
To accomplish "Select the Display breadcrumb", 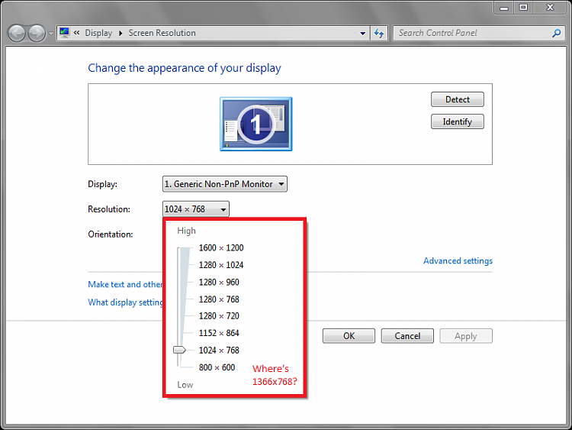I will (98, 33).
